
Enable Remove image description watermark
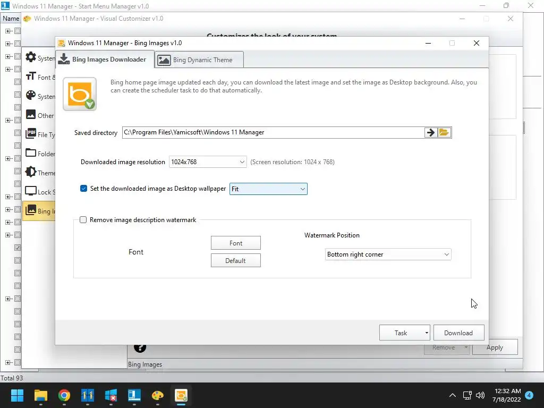[x=83, y=220]
